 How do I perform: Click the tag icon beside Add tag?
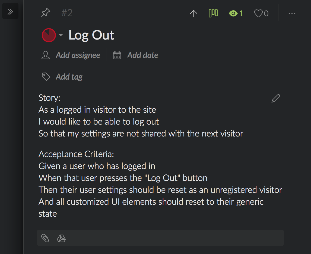[46, 77]
